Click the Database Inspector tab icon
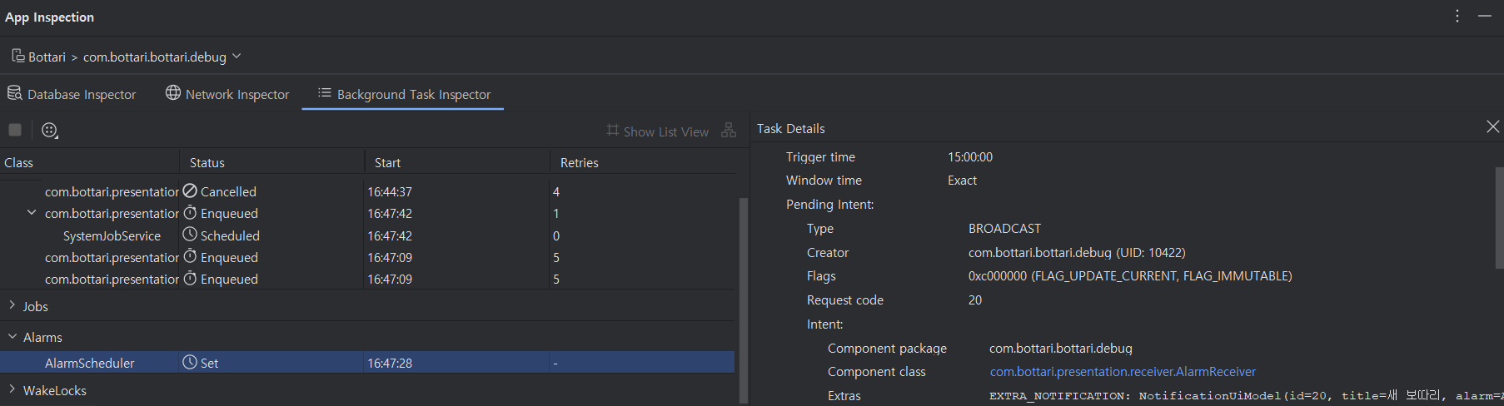Image resolution: width=1504 pixels, height=406 pixels. (x=15, y=93)
